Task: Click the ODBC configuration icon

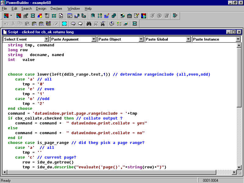Action: pos(93,16)
